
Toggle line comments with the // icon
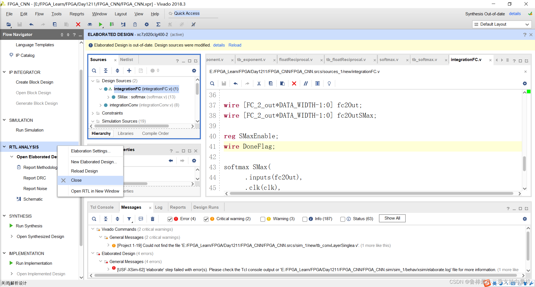(306, 84)
